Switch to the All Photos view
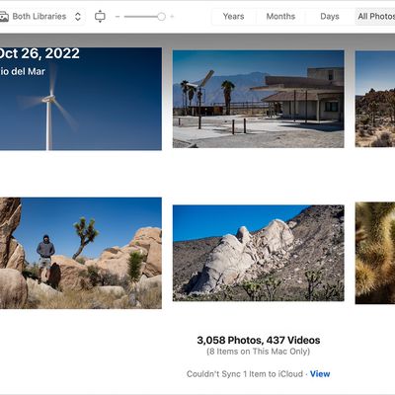 click(376, 17)
